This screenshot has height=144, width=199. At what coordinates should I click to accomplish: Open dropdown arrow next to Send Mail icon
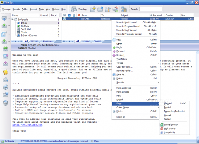9,26
